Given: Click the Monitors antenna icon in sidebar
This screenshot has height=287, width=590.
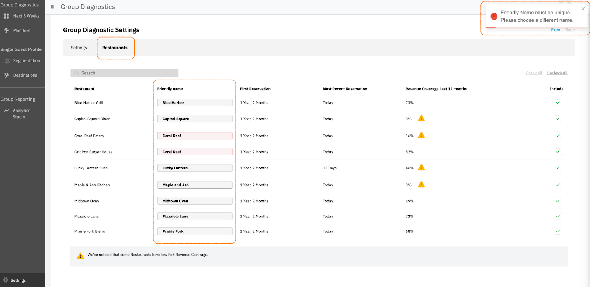Looking at the screenshot, I should tap(6, 31).
